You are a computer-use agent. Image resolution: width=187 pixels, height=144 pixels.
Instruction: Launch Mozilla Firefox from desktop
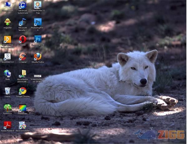(x=38, y=56)
